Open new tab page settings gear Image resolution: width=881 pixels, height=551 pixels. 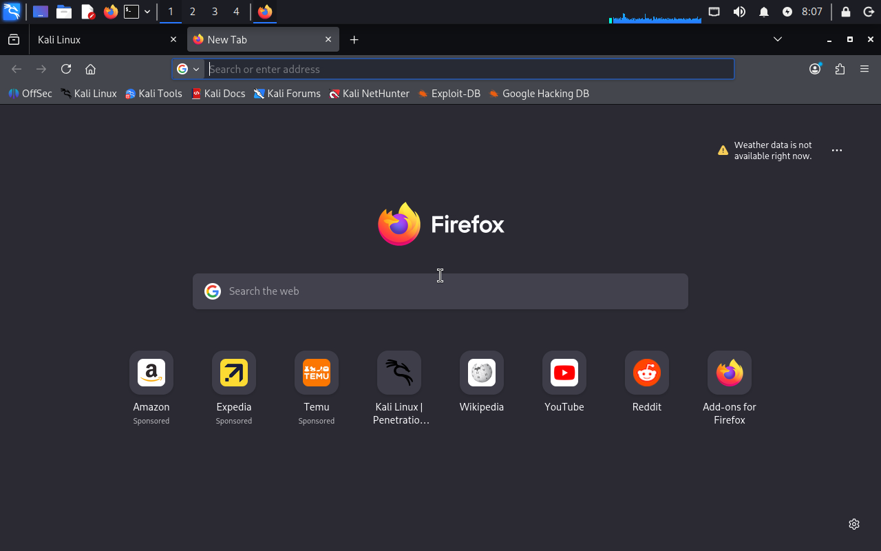854,524
